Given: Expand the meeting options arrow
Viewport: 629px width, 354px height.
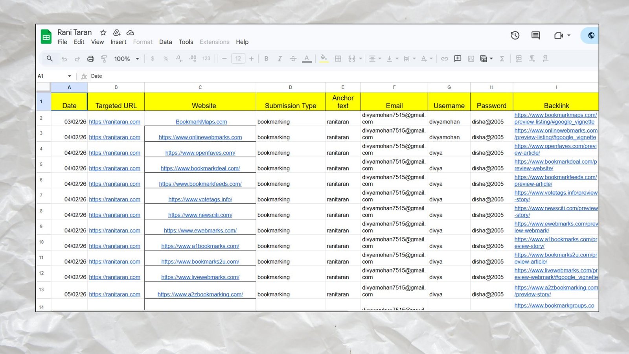Looking at the screenshot, I should tap(569, 35).
